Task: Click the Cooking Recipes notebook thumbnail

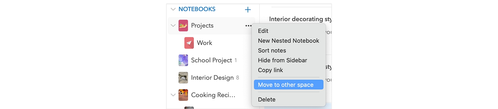Action: [x=183, y=95]
